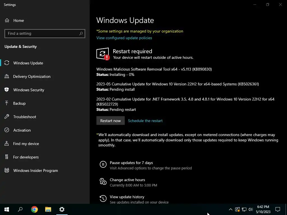
Task: Open View update history
Action: click(127, 197)
